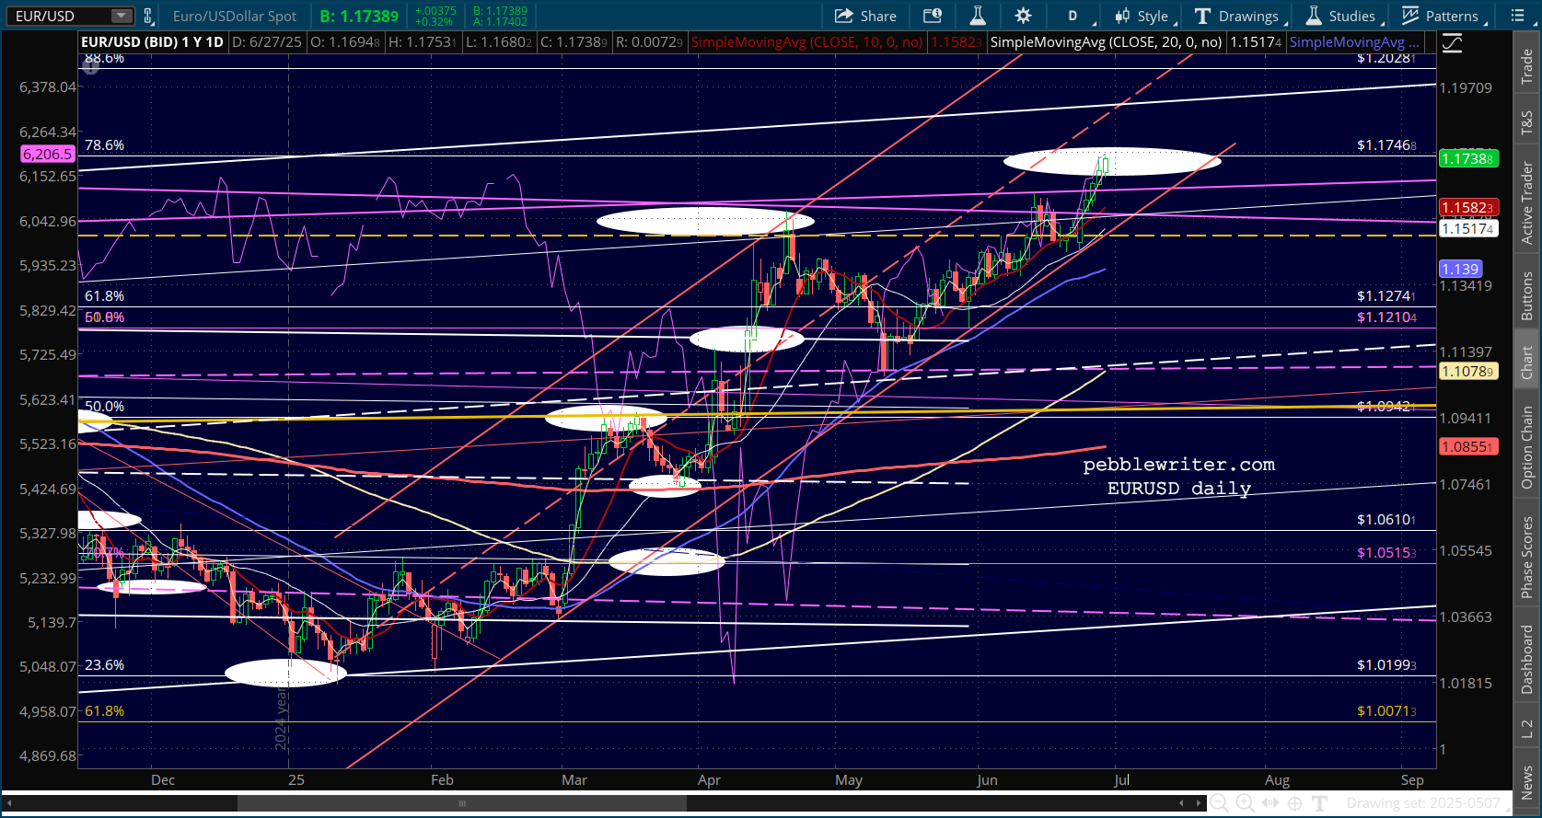This screenshot has height=818, width=1542.
Task: Click the Euro/USDollar Spot description text
Action: tap(235, 16)
